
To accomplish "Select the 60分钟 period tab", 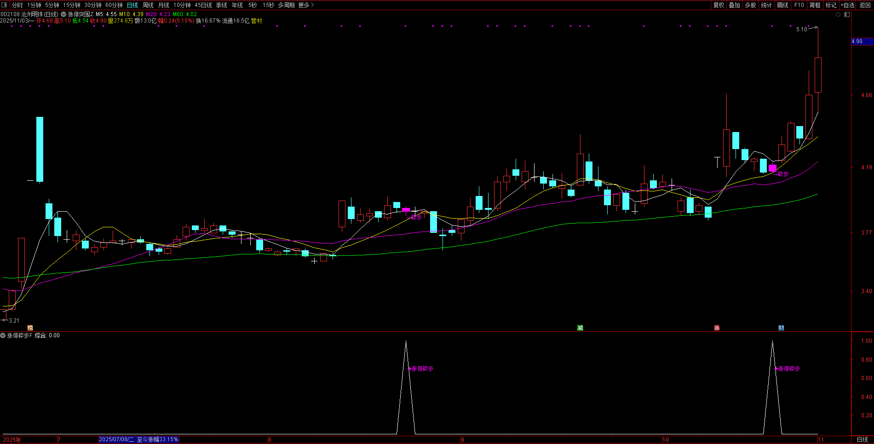I will tap(114, 5).
